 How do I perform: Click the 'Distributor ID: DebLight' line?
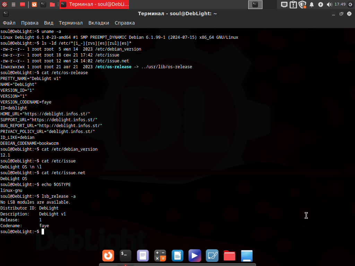pyautogui.click(x=29, y=208)
